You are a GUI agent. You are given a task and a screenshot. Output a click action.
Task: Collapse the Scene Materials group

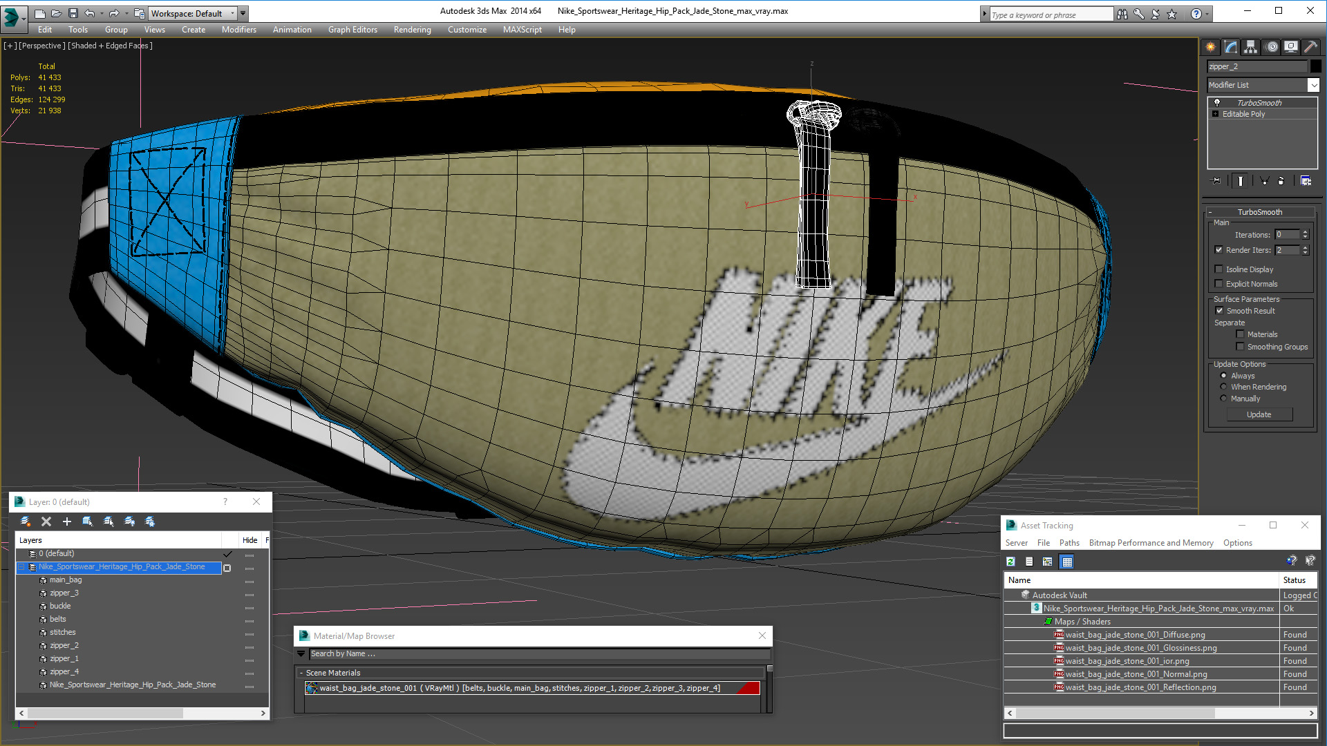click(301, 673)
